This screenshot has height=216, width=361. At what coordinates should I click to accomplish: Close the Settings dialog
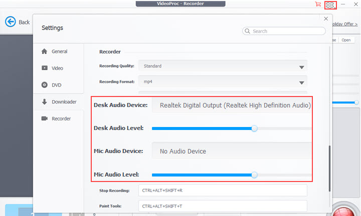click(x=326, y=19)
